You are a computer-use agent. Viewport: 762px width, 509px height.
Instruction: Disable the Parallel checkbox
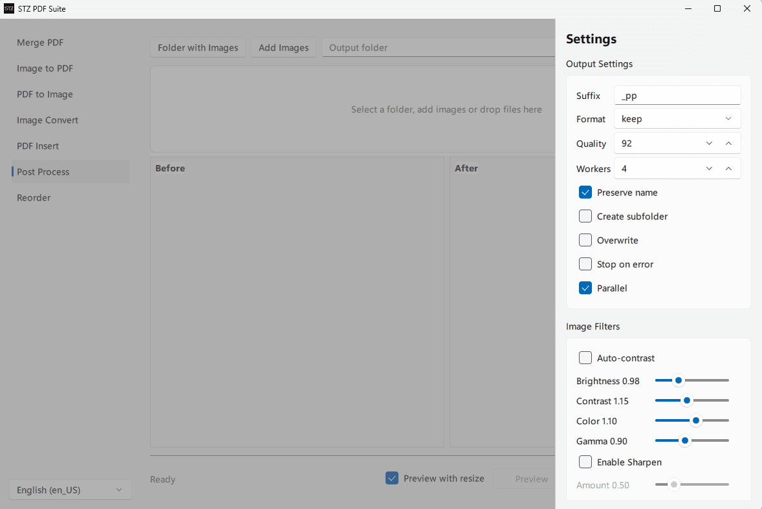point(585,288)
